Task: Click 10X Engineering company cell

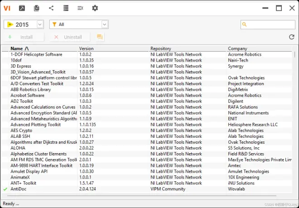Action: click(244, 177)
